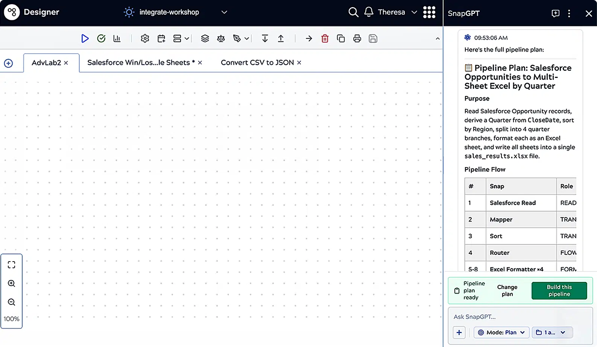Image resolution: width=597 pixels, height=347 pixels.
Task: Click the Salesforce Read table cell
Action: (x=521, y=203)
